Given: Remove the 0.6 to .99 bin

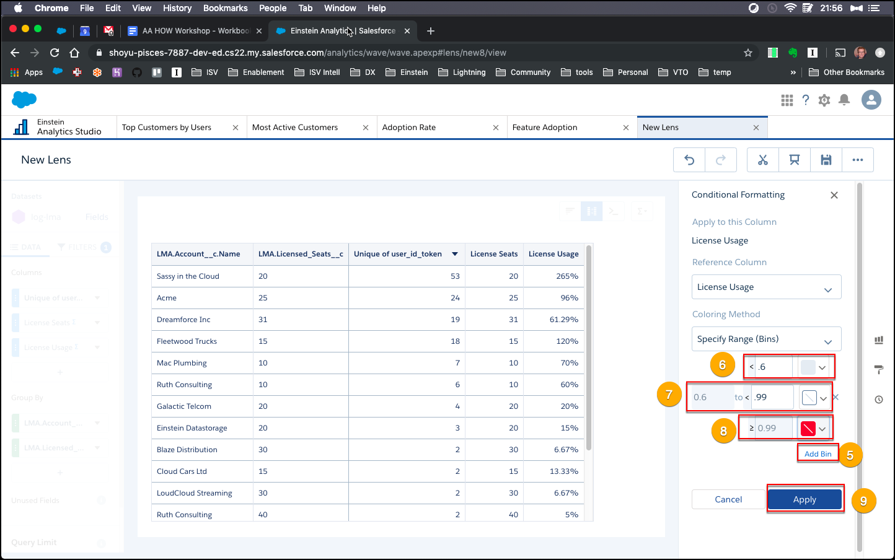Looking at the screenshot, I should tap(835, 397).
